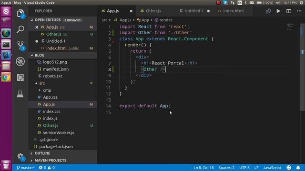Click the App.js breadcrumb
Screen dimensions: 305x171
click(123, 20)
